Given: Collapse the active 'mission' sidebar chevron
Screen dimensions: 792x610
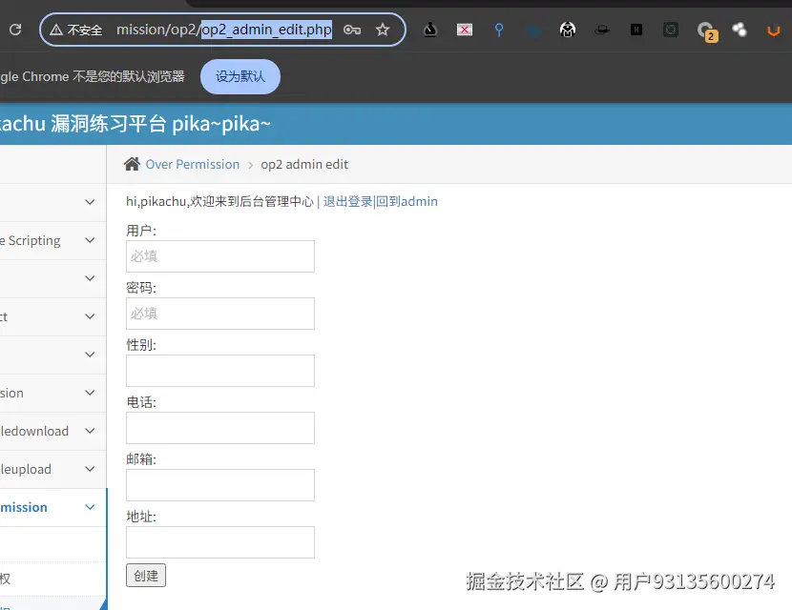Looking at the screenshot, I should [90, 507].
